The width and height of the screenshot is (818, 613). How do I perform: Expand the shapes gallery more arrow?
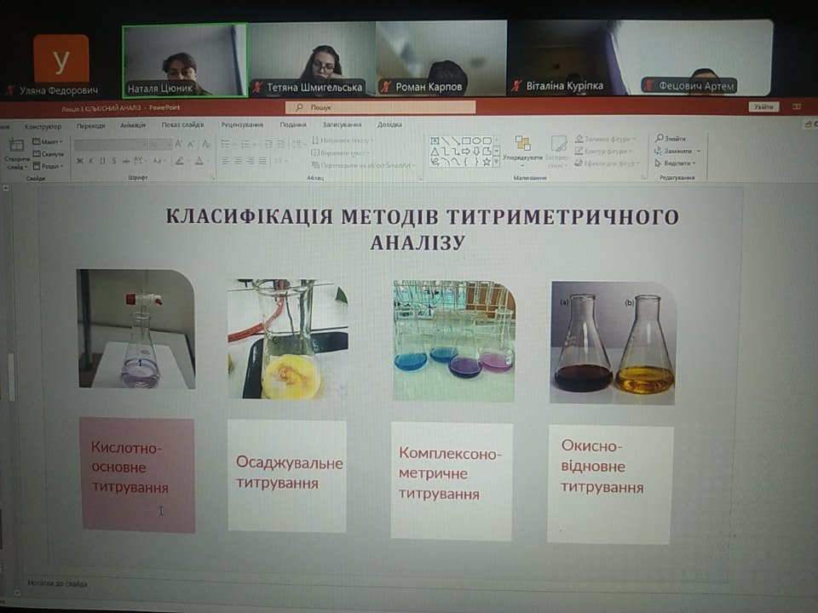coord(497,161)
